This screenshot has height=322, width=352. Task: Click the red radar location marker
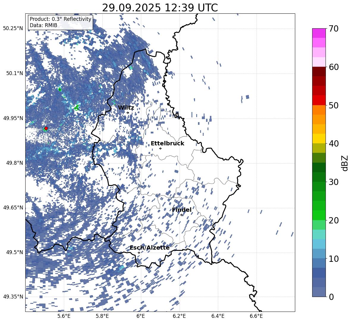(46, 128)
